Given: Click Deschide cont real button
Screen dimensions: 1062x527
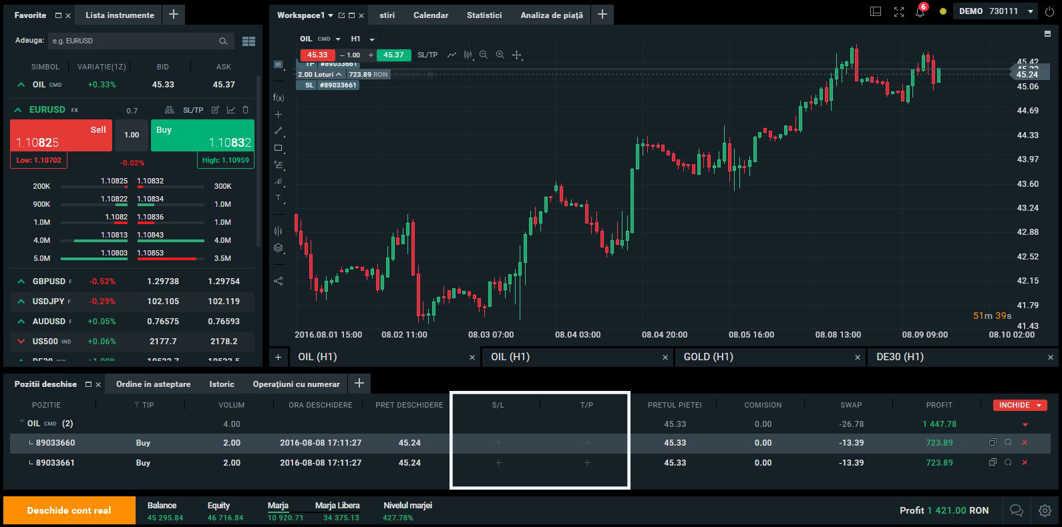Looking at the screenshot, I should [x=69, y=510].
